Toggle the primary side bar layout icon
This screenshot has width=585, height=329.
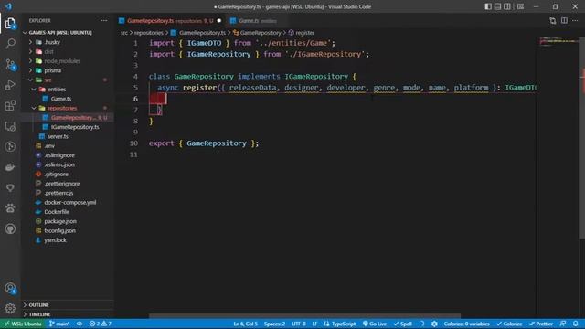pyautogui.click(x=488, y=6)
